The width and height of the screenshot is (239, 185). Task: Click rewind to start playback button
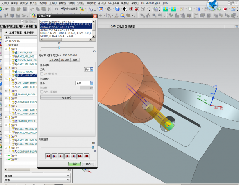click(x=48, y=156)
